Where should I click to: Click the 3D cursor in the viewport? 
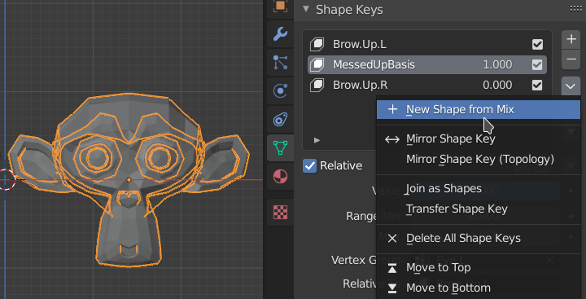tap(5, 179)
